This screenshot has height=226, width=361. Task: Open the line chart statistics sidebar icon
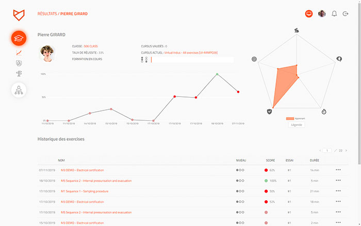(x=19, y=53)
